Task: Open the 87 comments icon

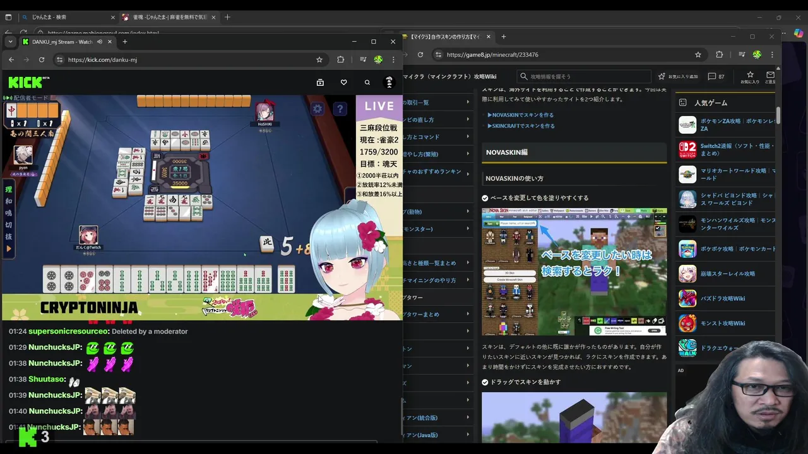Action: tap(716, 76)
